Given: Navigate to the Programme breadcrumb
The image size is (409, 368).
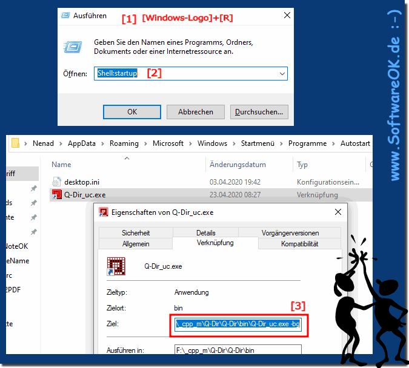Looking at the screenshot, I should (x=307, y=143).
